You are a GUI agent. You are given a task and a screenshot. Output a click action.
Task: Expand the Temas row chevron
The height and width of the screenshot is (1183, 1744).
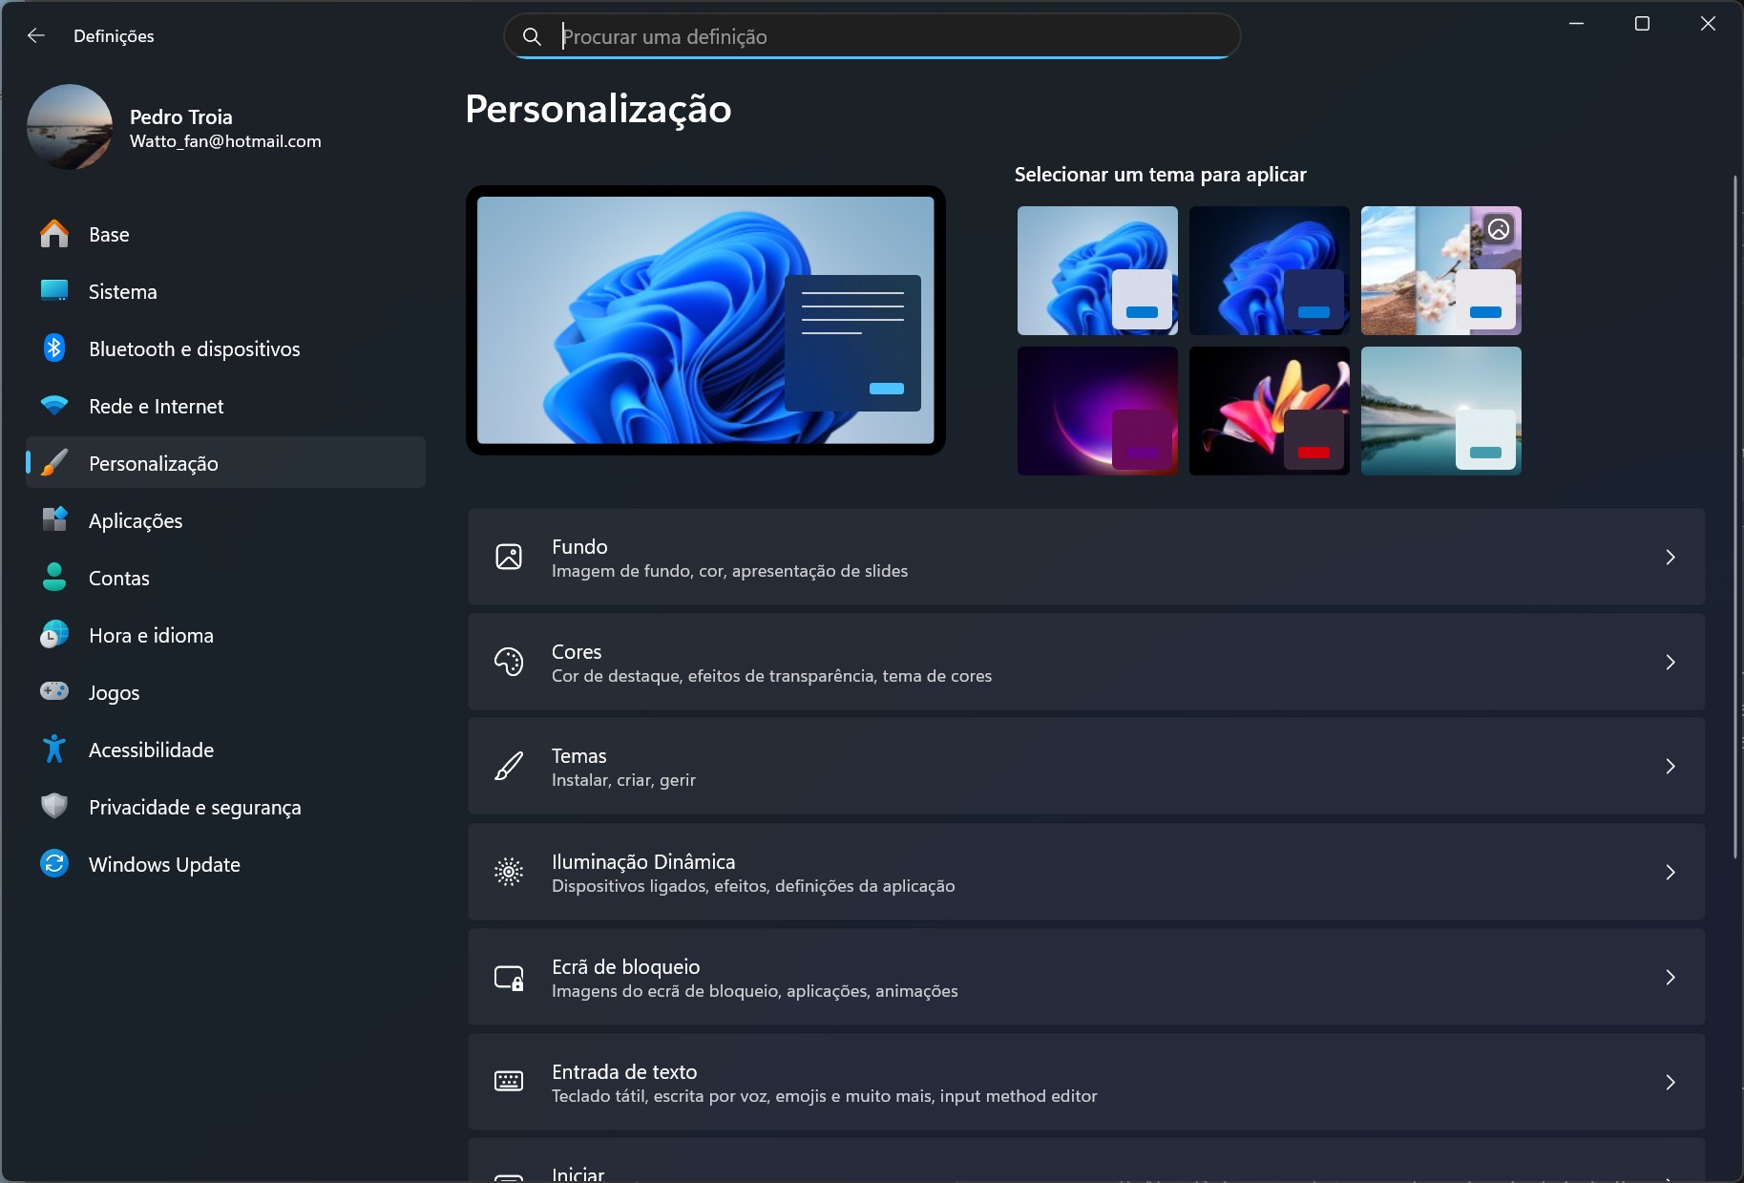coord(1670,766)
